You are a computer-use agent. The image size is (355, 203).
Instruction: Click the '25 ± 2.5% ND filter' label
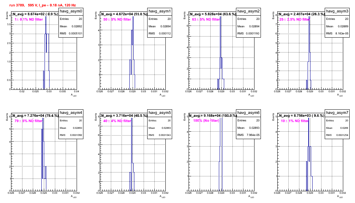click(294, 20)
